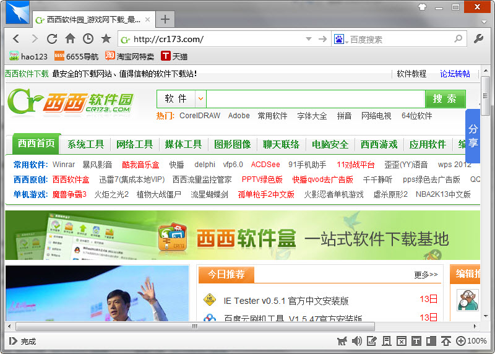Click the horizontal scrollbar thumb

195,326
